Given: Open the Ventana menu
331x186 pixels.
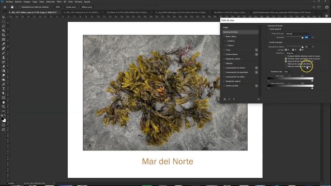Looking at the screenshot, I should [x=79, y=2].
